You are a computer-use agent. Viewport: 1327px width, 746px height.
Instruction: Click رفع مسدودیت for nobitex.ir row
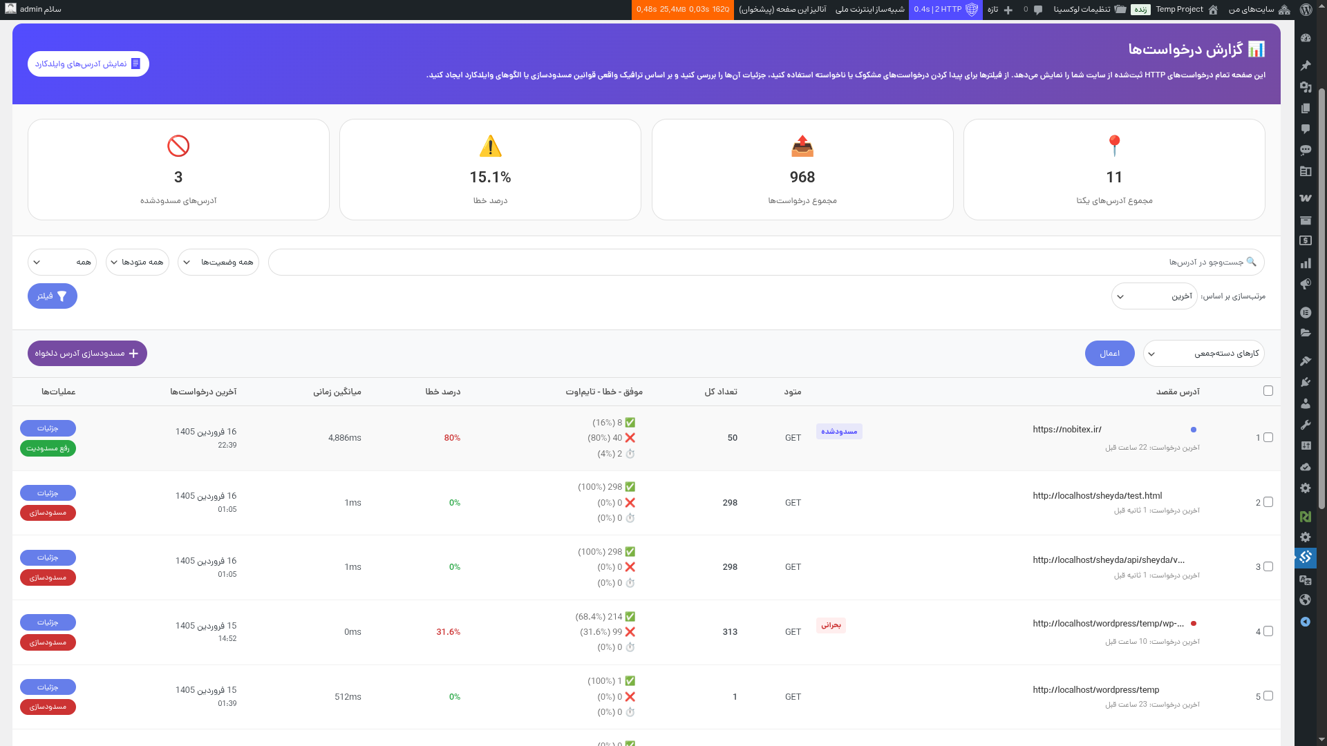[48, 448]
